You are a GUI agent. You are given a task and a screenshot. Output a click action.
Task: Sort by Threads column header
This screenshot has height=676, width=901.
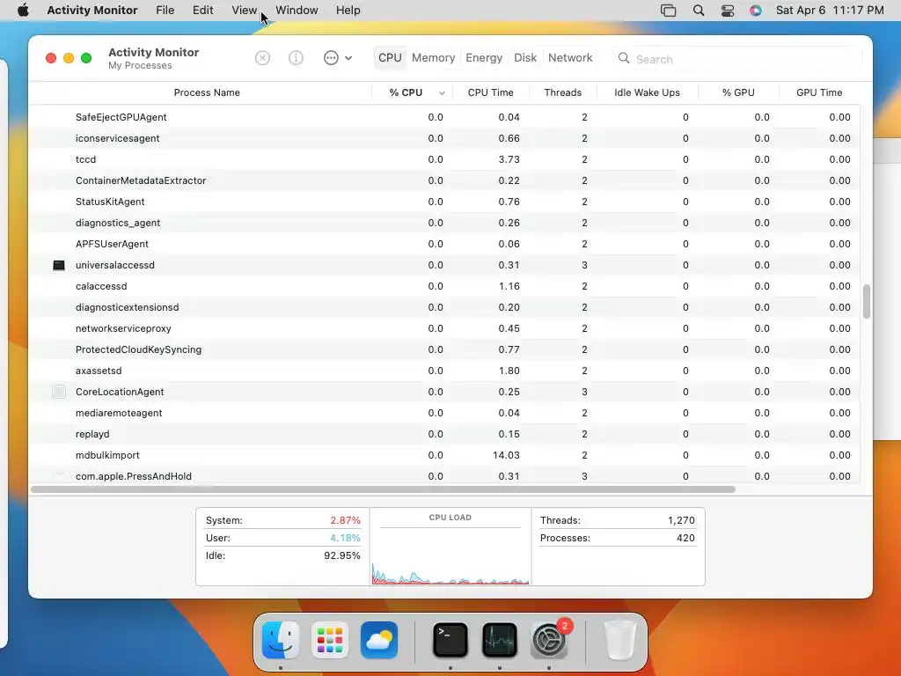pyautogui.click(x=562, y=92)
